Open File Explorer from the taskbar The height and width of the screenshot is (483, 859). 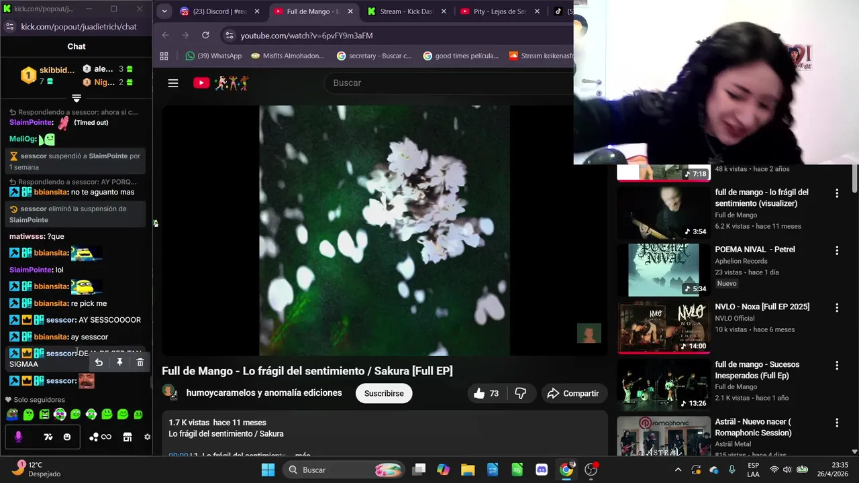468,470
